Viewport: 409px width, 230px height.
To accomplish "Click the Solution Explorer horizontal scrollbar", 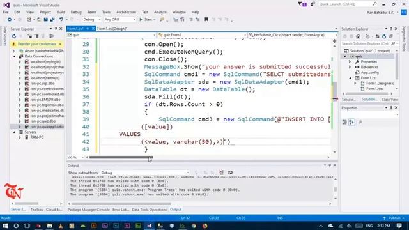I will click(x=367, y=94).
